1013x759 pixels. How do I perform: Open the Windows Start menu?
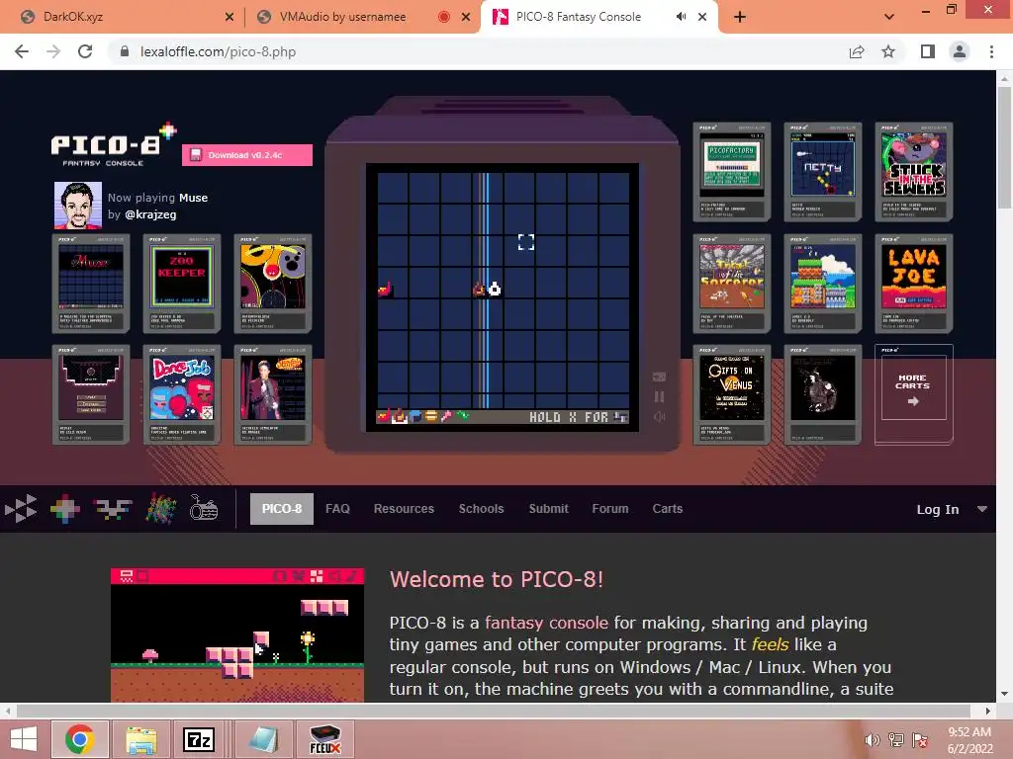tap(24, 739)
